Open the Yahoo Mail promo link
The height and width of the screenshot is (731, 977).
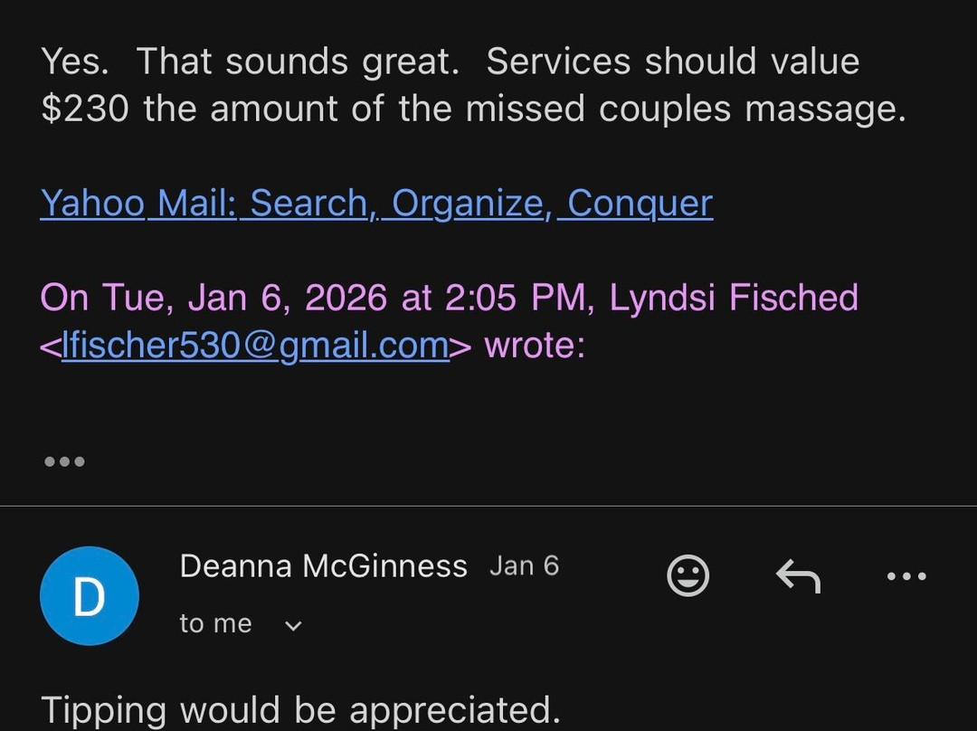point(376,204)
